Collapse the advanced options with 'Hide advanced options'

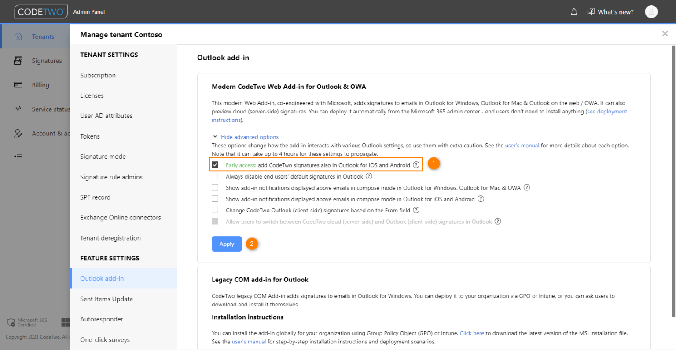(250, 137)
